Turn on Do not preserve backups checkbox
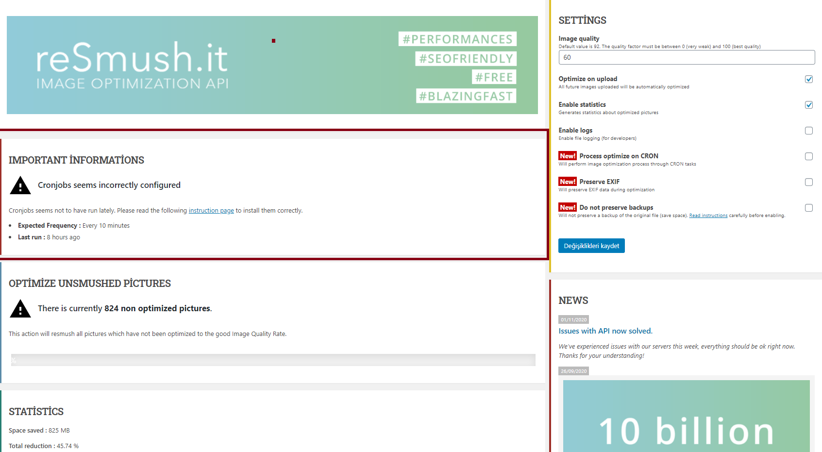Image resolution: width=822 pixels, height=452 pixels. click(809, 208)
